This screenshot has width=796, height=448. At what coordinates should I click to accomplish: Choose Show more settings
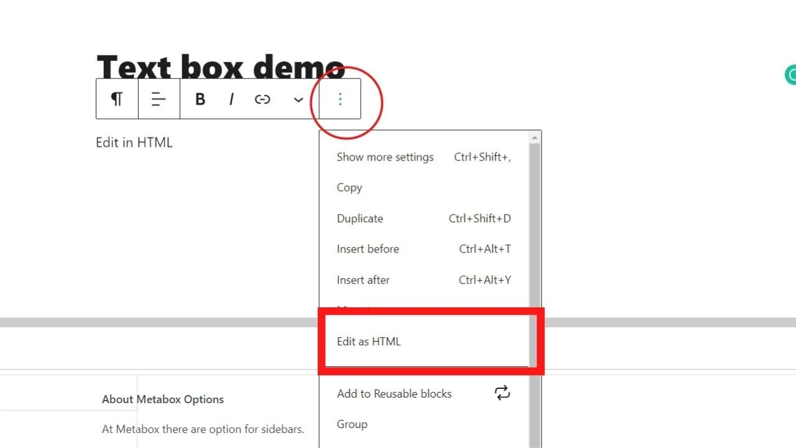424,157
